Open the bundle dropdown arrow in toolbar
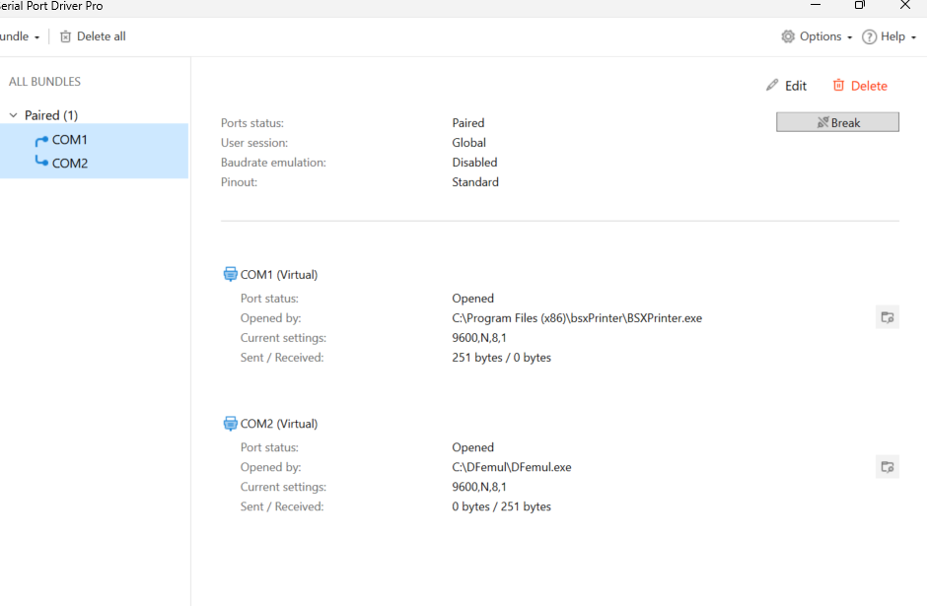Screen dimensions: 927x606 point(36,37)
